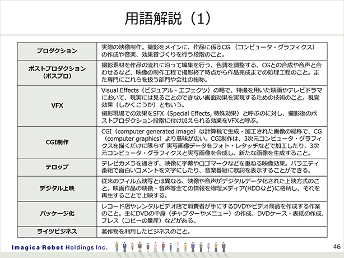Select the ポストプロダクション（ポスプロ） term cell

coord(57,73)
